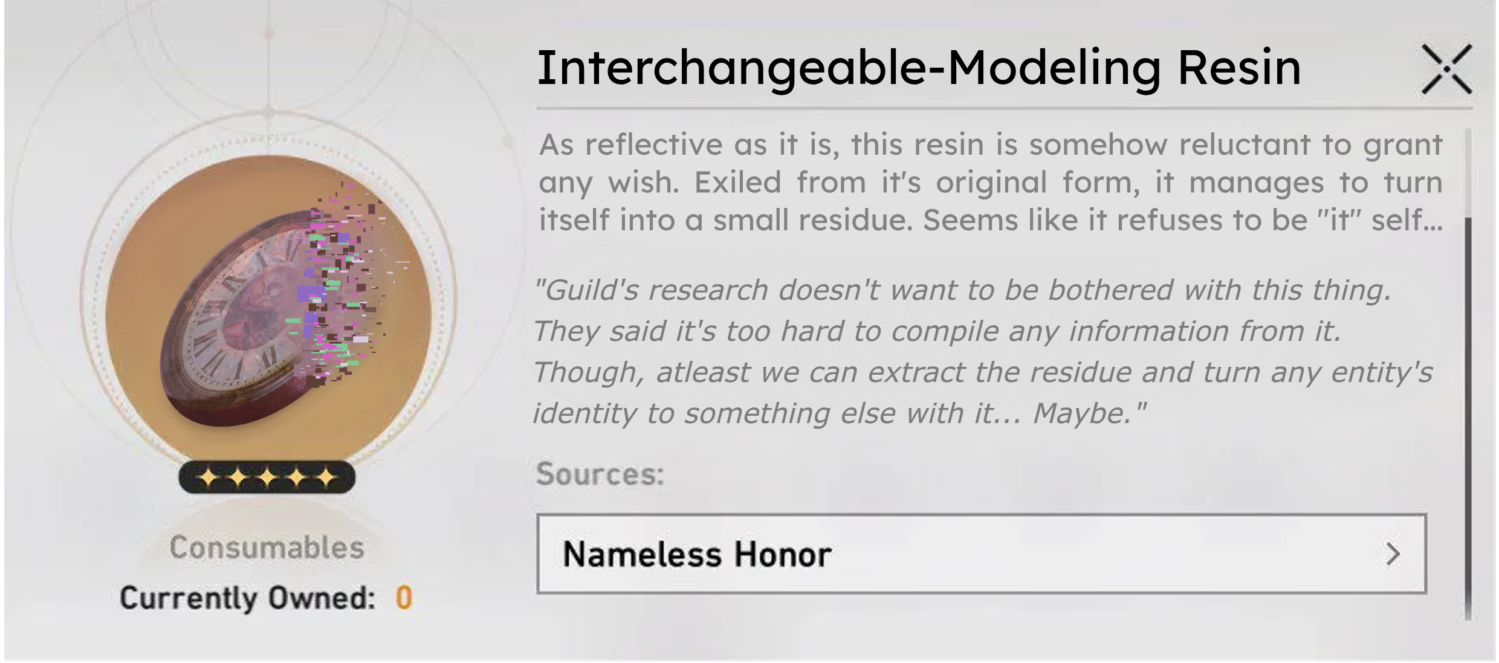The height and width of the screenshot is (663, 1499).
Task: Click the five-star rarity badge
Action: (267, 477)
